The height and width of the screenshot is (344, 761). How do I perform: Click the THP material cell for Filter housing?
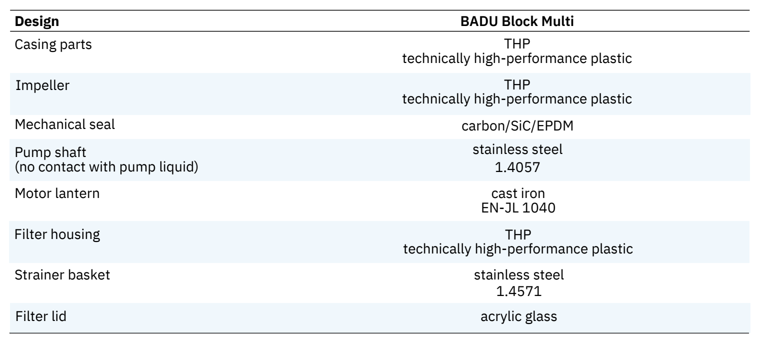[x=517, y=241]
